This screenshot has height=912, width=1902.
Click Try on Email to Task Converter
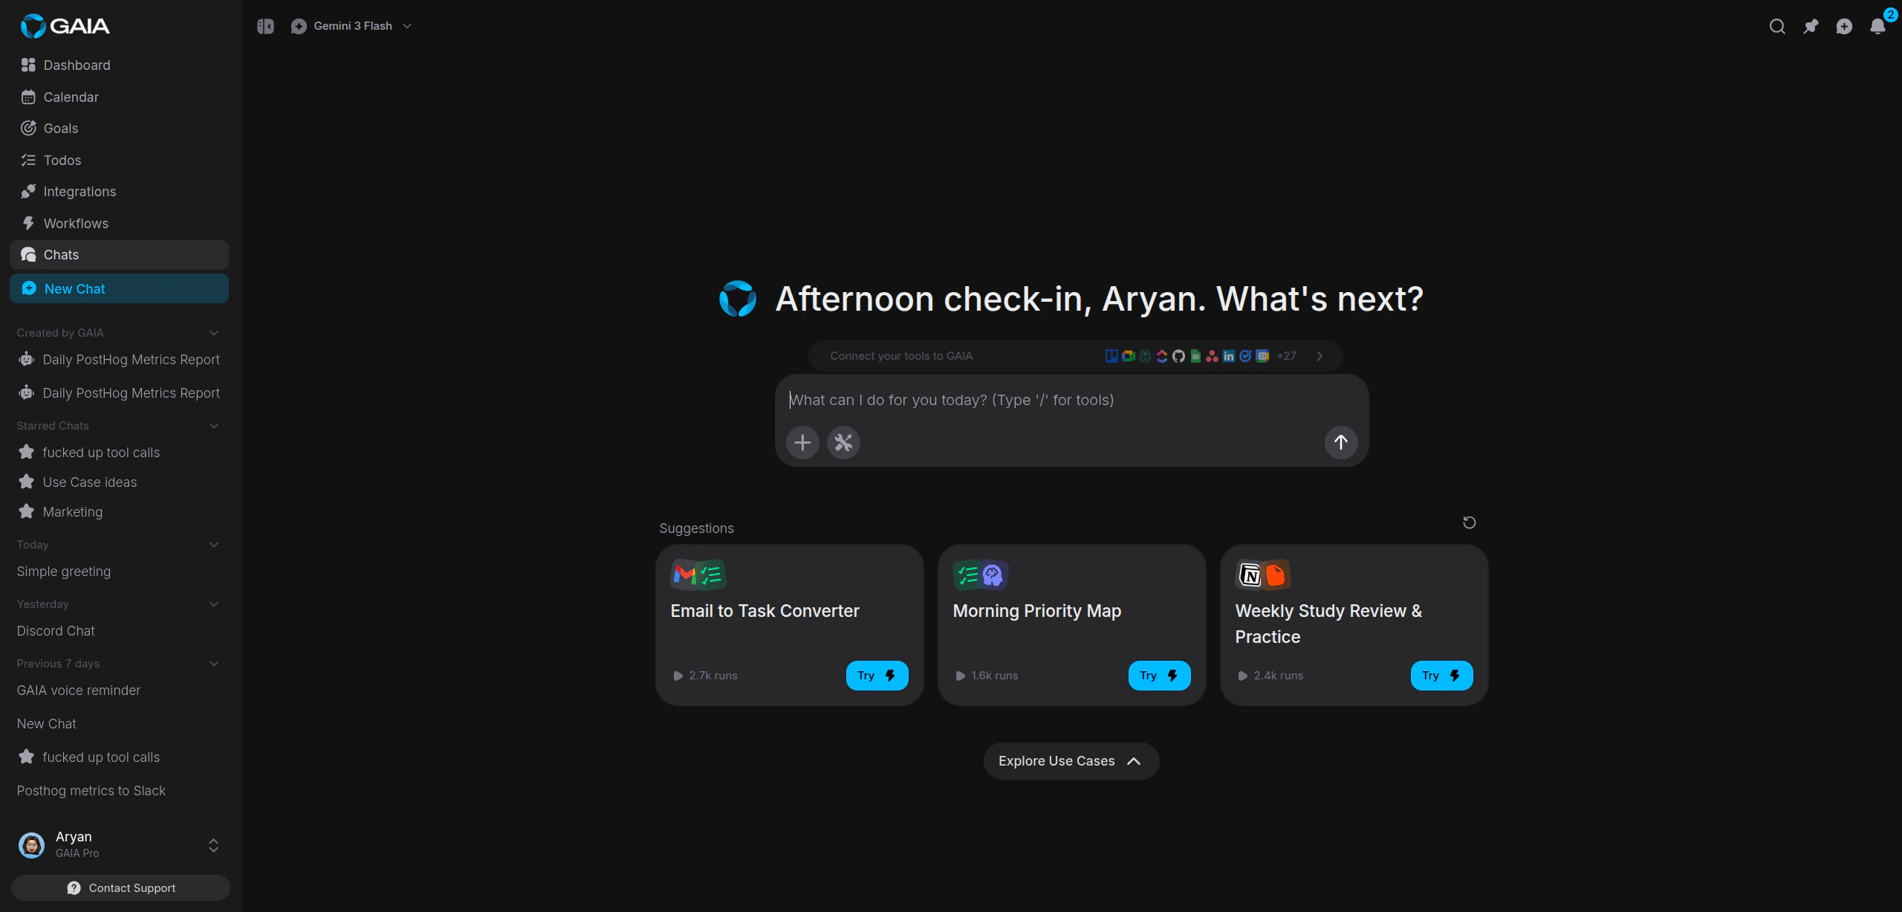tap(876, 675)
